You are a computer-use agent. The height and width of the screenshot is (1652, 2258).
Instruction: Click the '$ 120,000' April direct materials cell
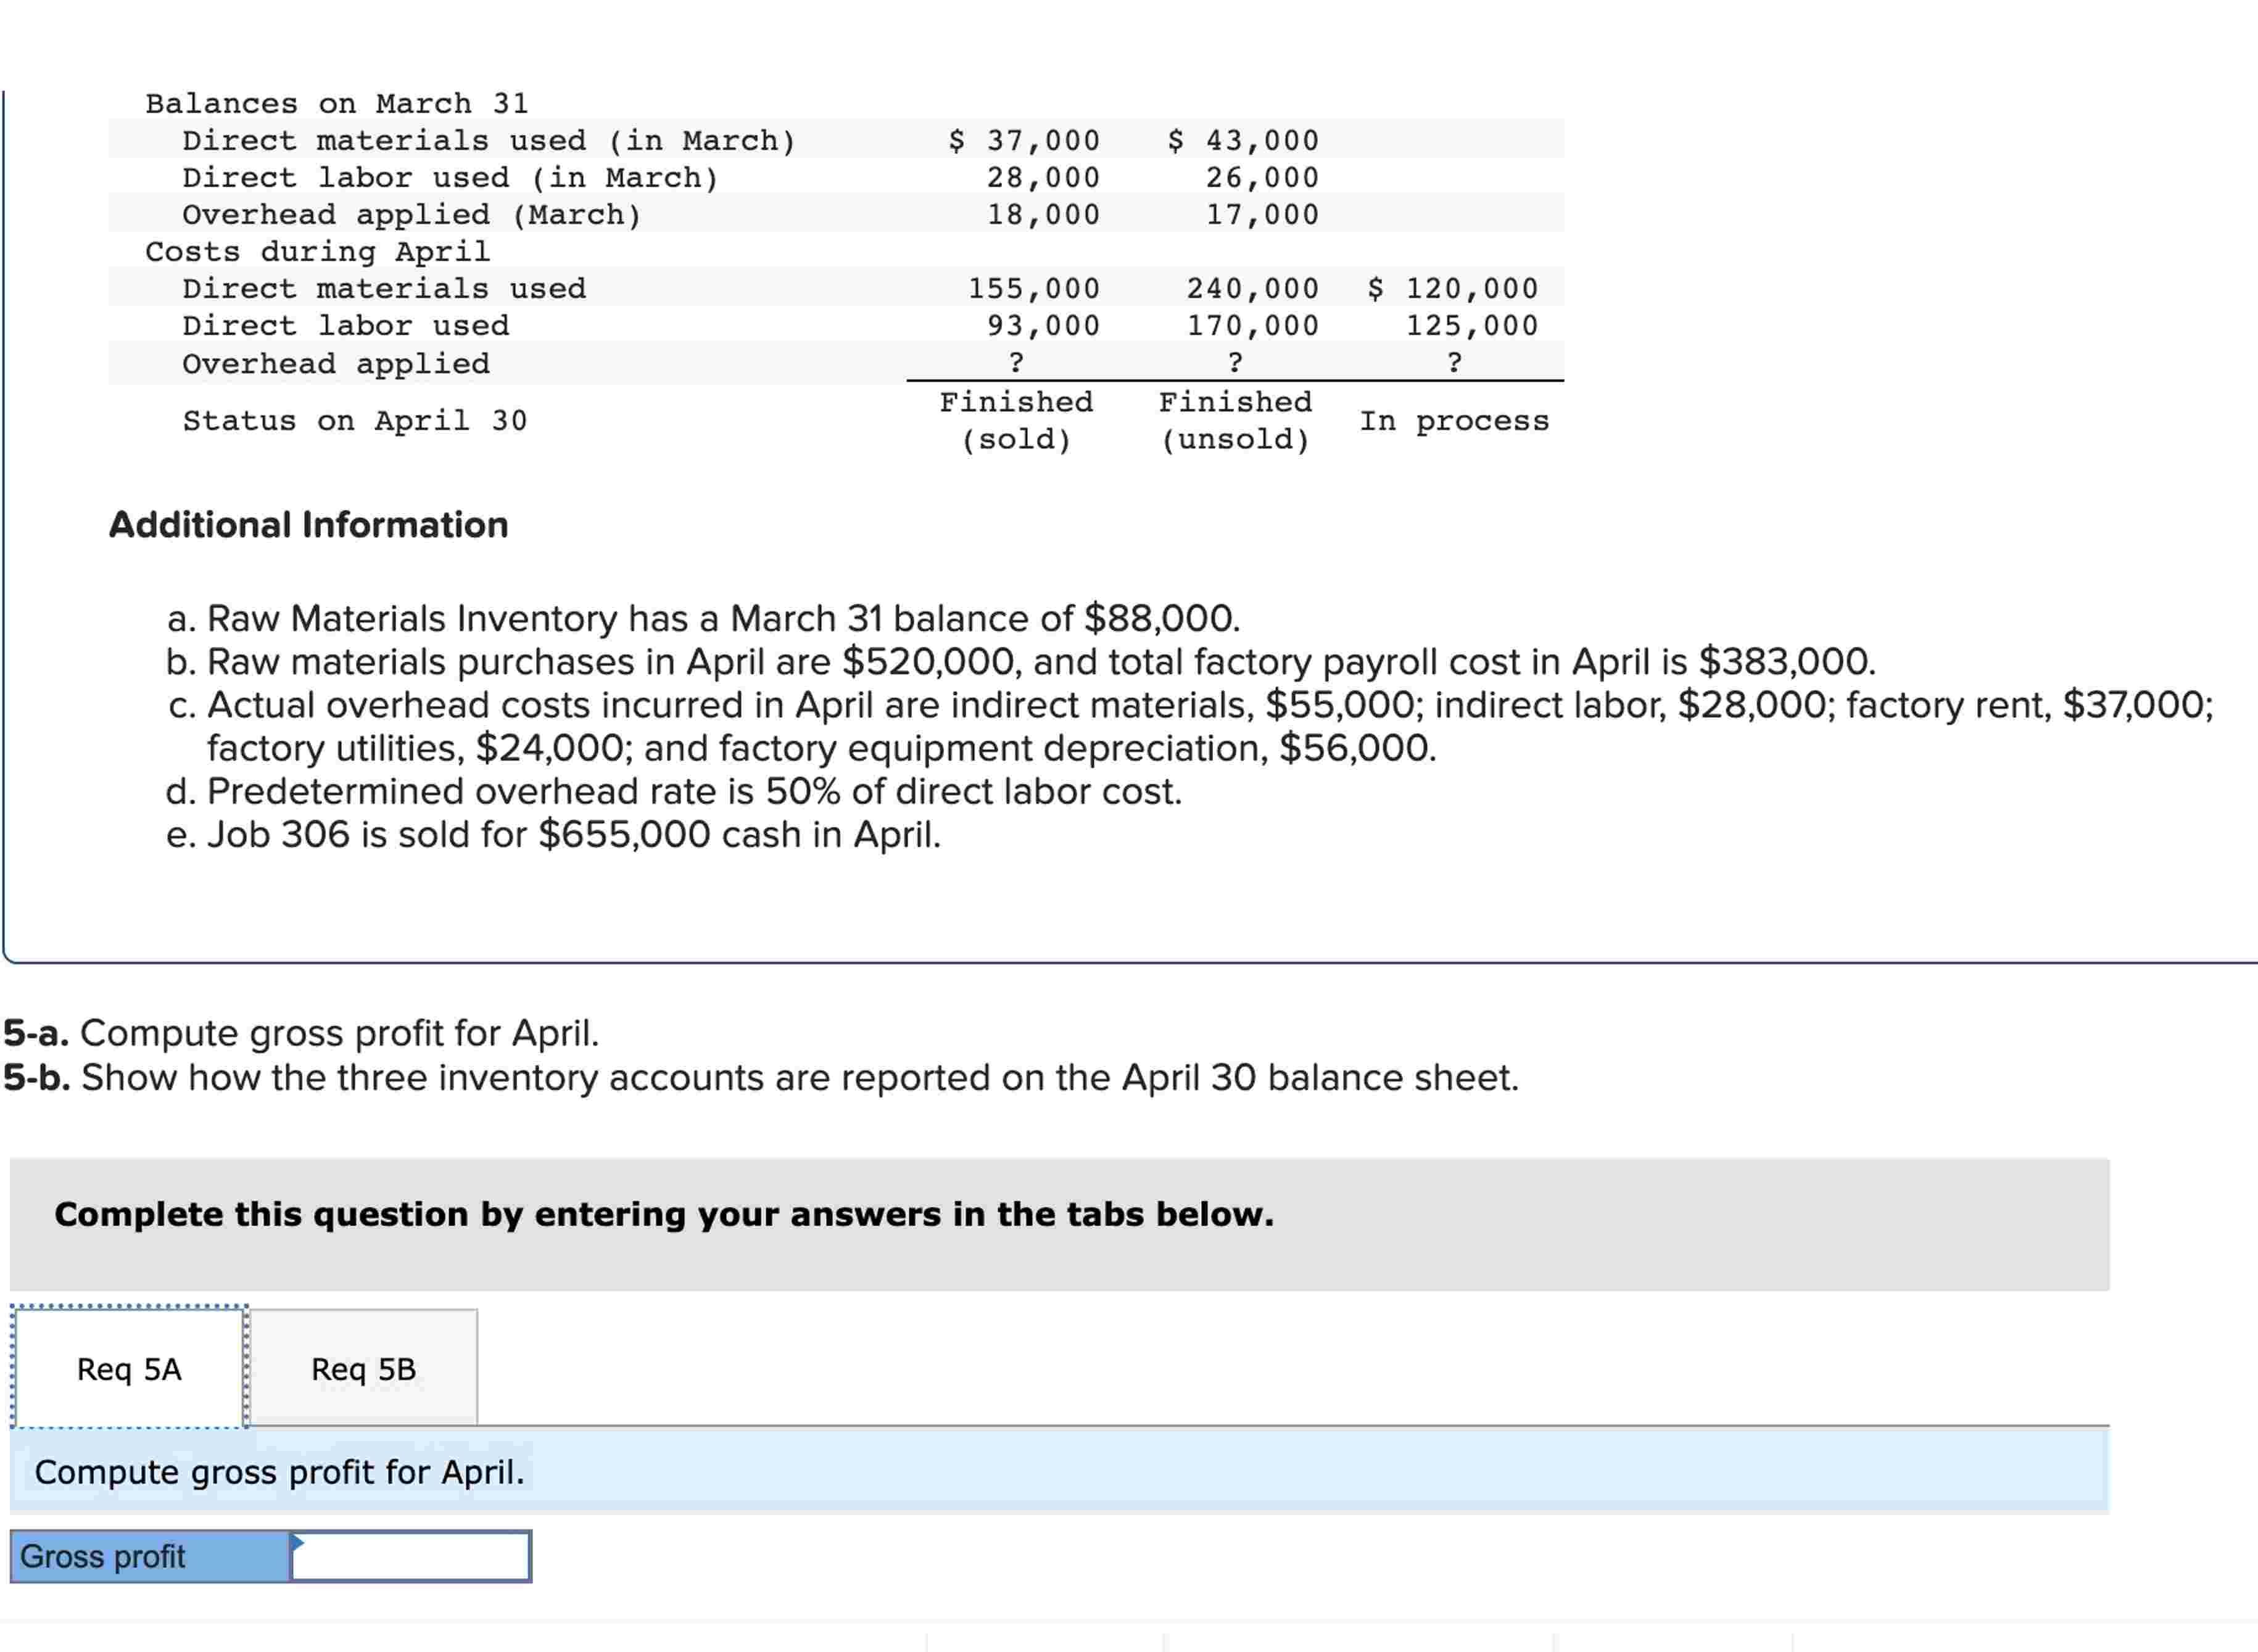[x=1452, y=288]
